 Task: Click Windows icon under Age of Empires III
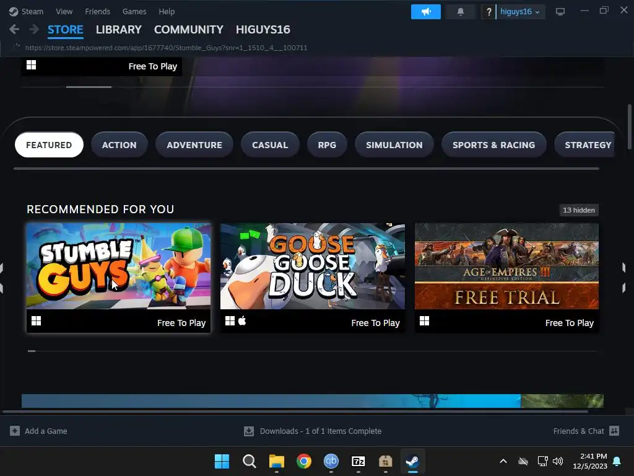click(x=425, y=321)
